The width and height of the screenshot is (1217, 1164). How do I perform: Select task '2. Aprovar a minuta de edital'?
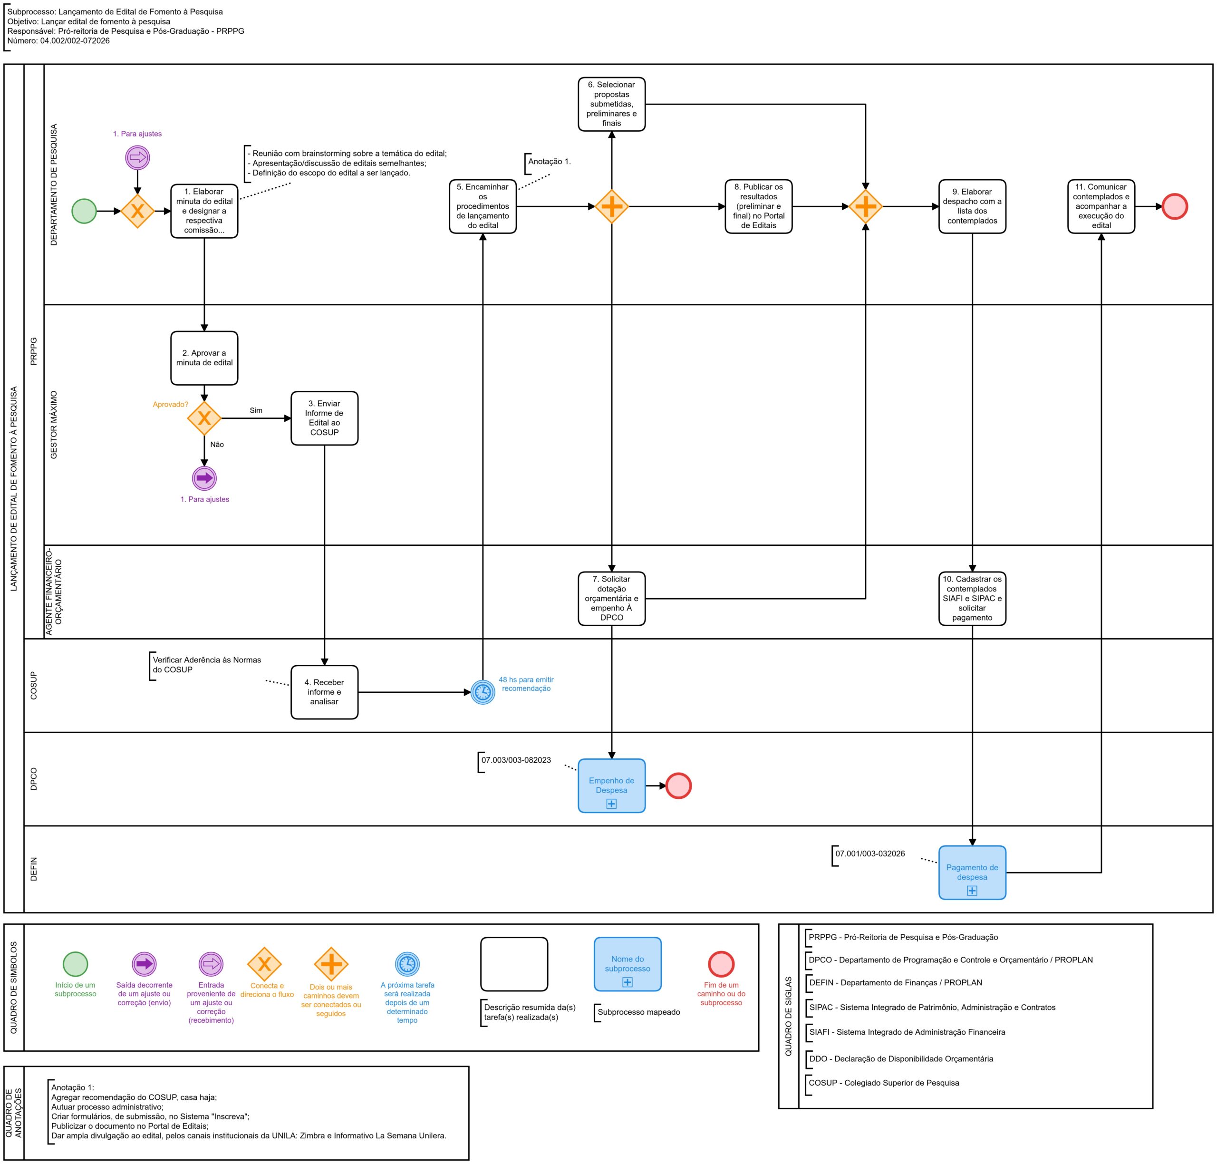[x=204, y=358]
